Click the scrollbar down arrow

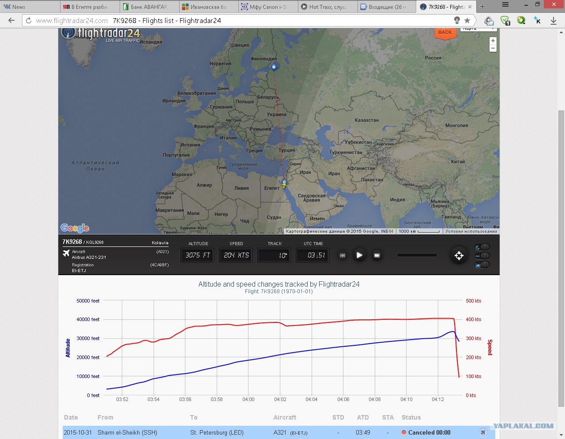tap(561, 435)
